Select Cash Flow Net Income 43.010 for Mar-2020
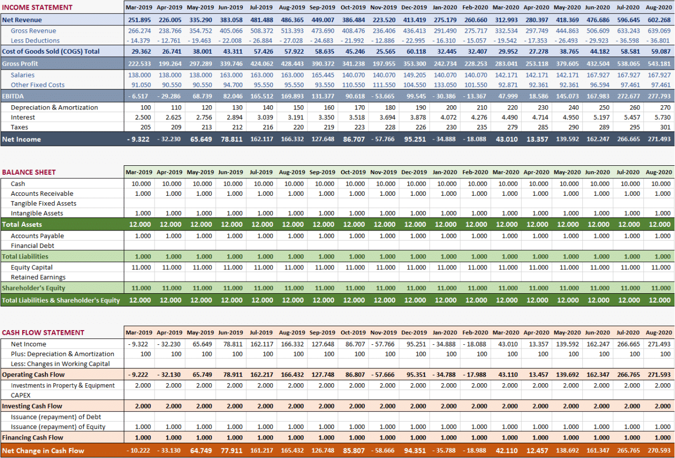 tap(508, 344)
